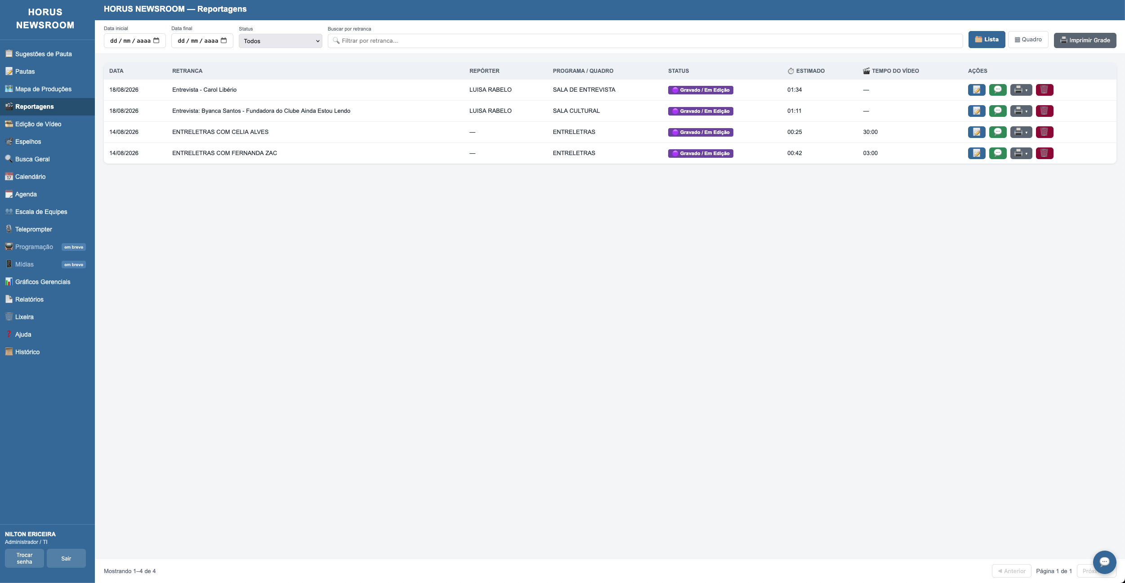Edit the Byanca Santos interview row

pyautogui.click(x=976, y=111)
